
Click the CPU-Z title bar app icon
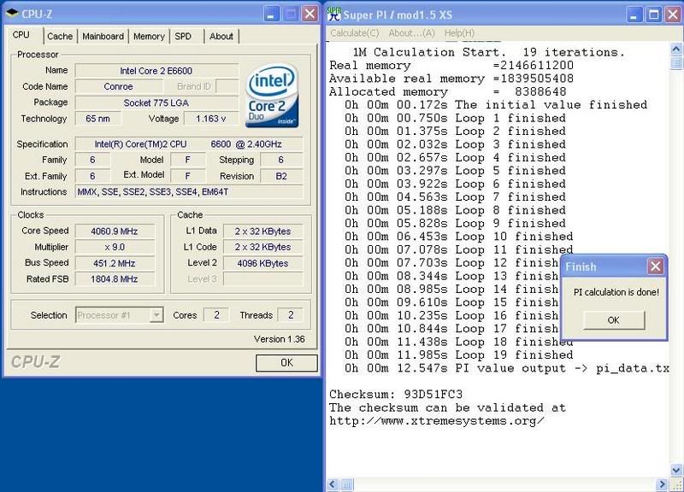tap(12, 14)
